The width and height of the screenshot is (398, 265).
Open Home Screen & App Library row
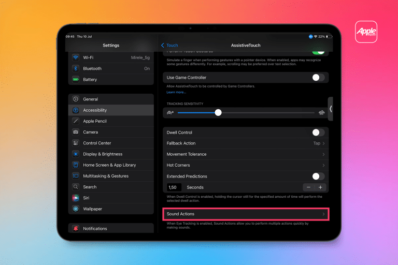(x=111, y=165)
